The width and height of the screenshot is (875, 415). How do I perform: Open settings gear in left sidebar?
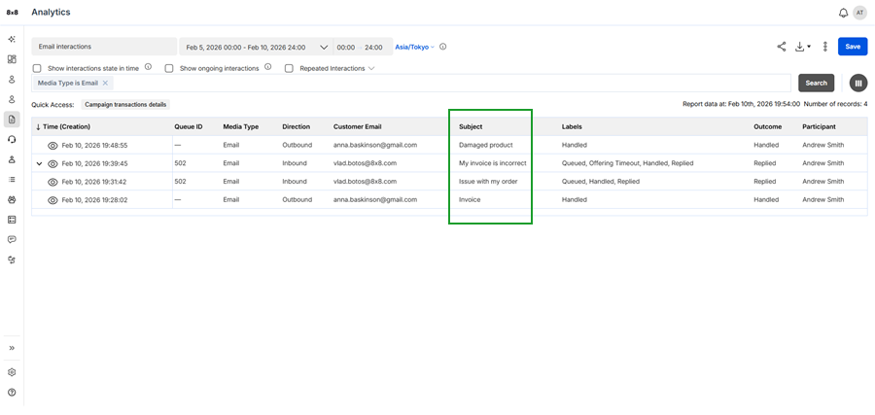[x=12, y=372]
